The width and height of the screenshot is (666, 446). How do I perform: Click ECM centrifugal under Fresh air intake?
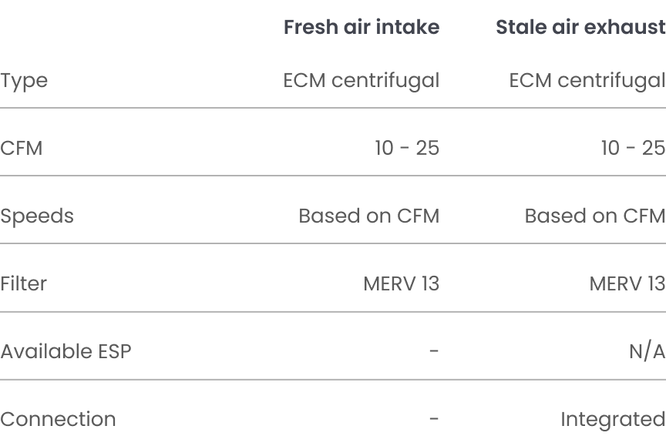[361, 81]
